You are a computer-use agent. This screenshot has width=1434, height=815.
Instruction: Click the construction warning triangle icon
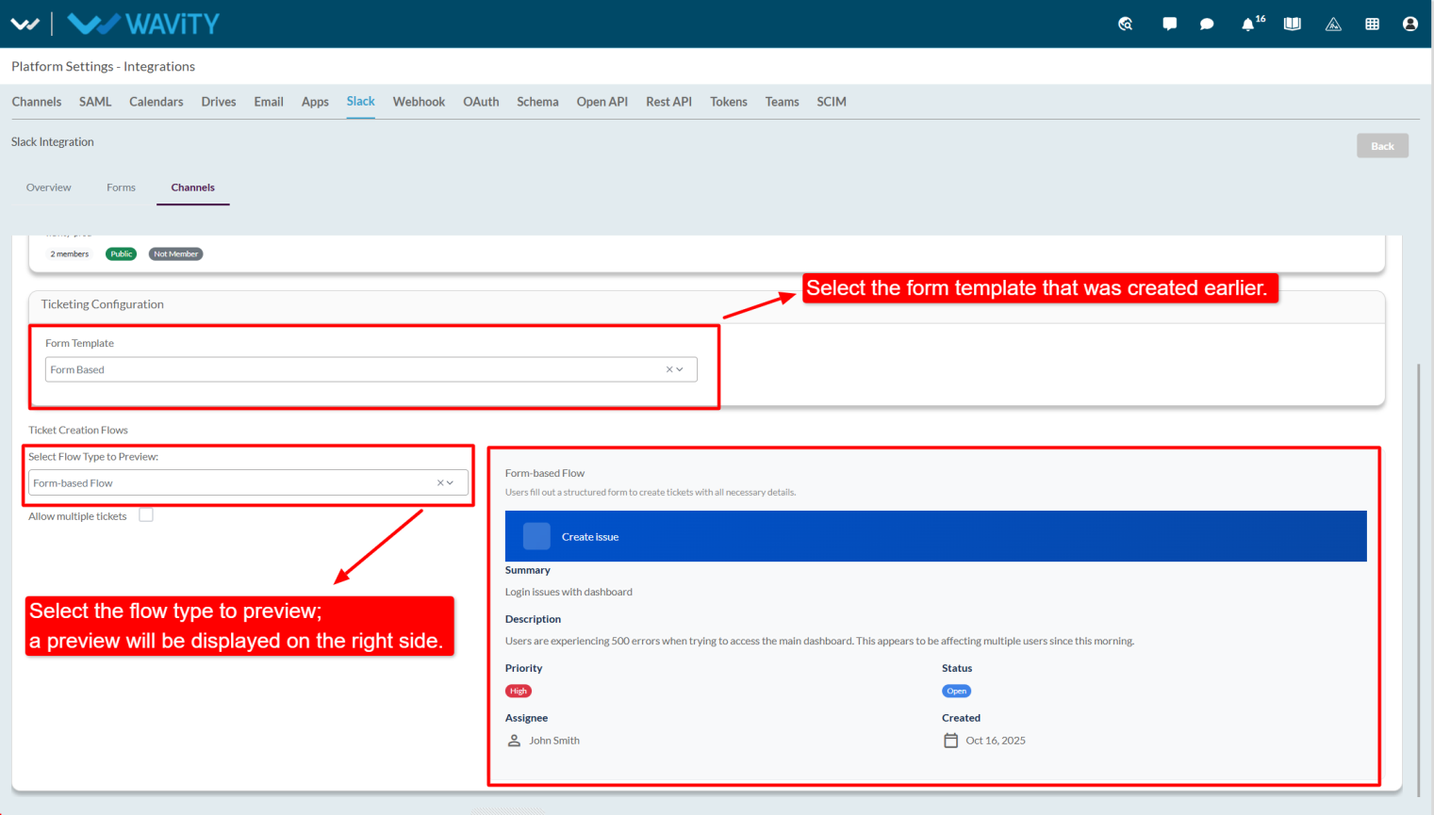pos(1333,24)
